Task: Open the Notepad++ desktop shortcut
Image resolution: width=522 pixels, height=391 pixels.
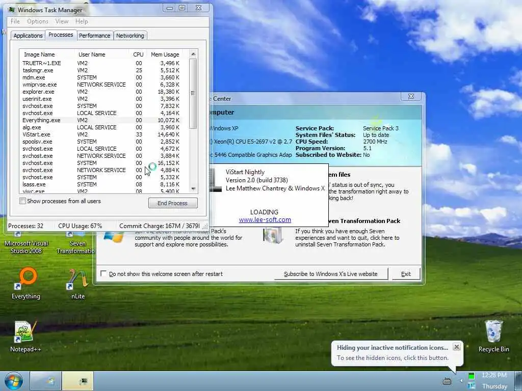Action: (x=25, y=337)
